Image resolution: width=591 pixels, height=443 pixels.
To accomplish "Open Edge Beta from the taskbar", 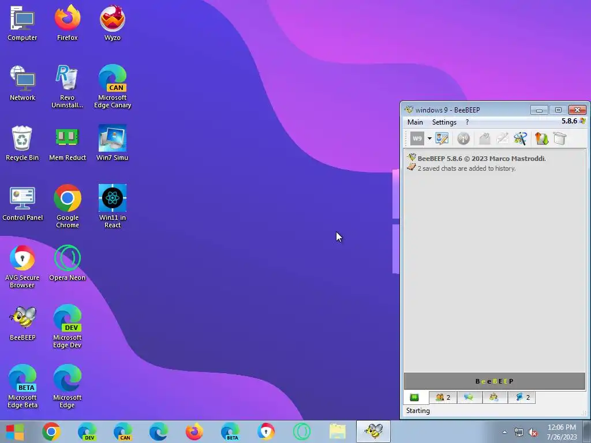I will coord(230,431).
